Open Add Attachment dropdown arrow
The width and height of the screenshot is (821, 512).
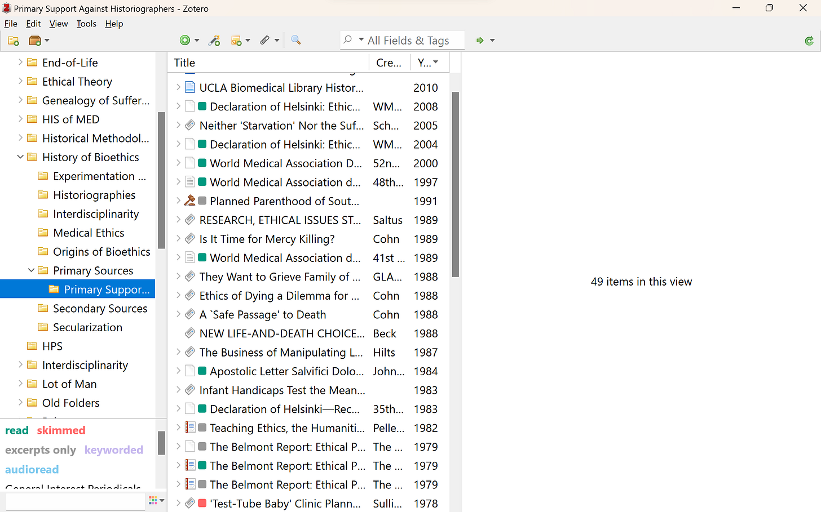(x=277, y=41)
